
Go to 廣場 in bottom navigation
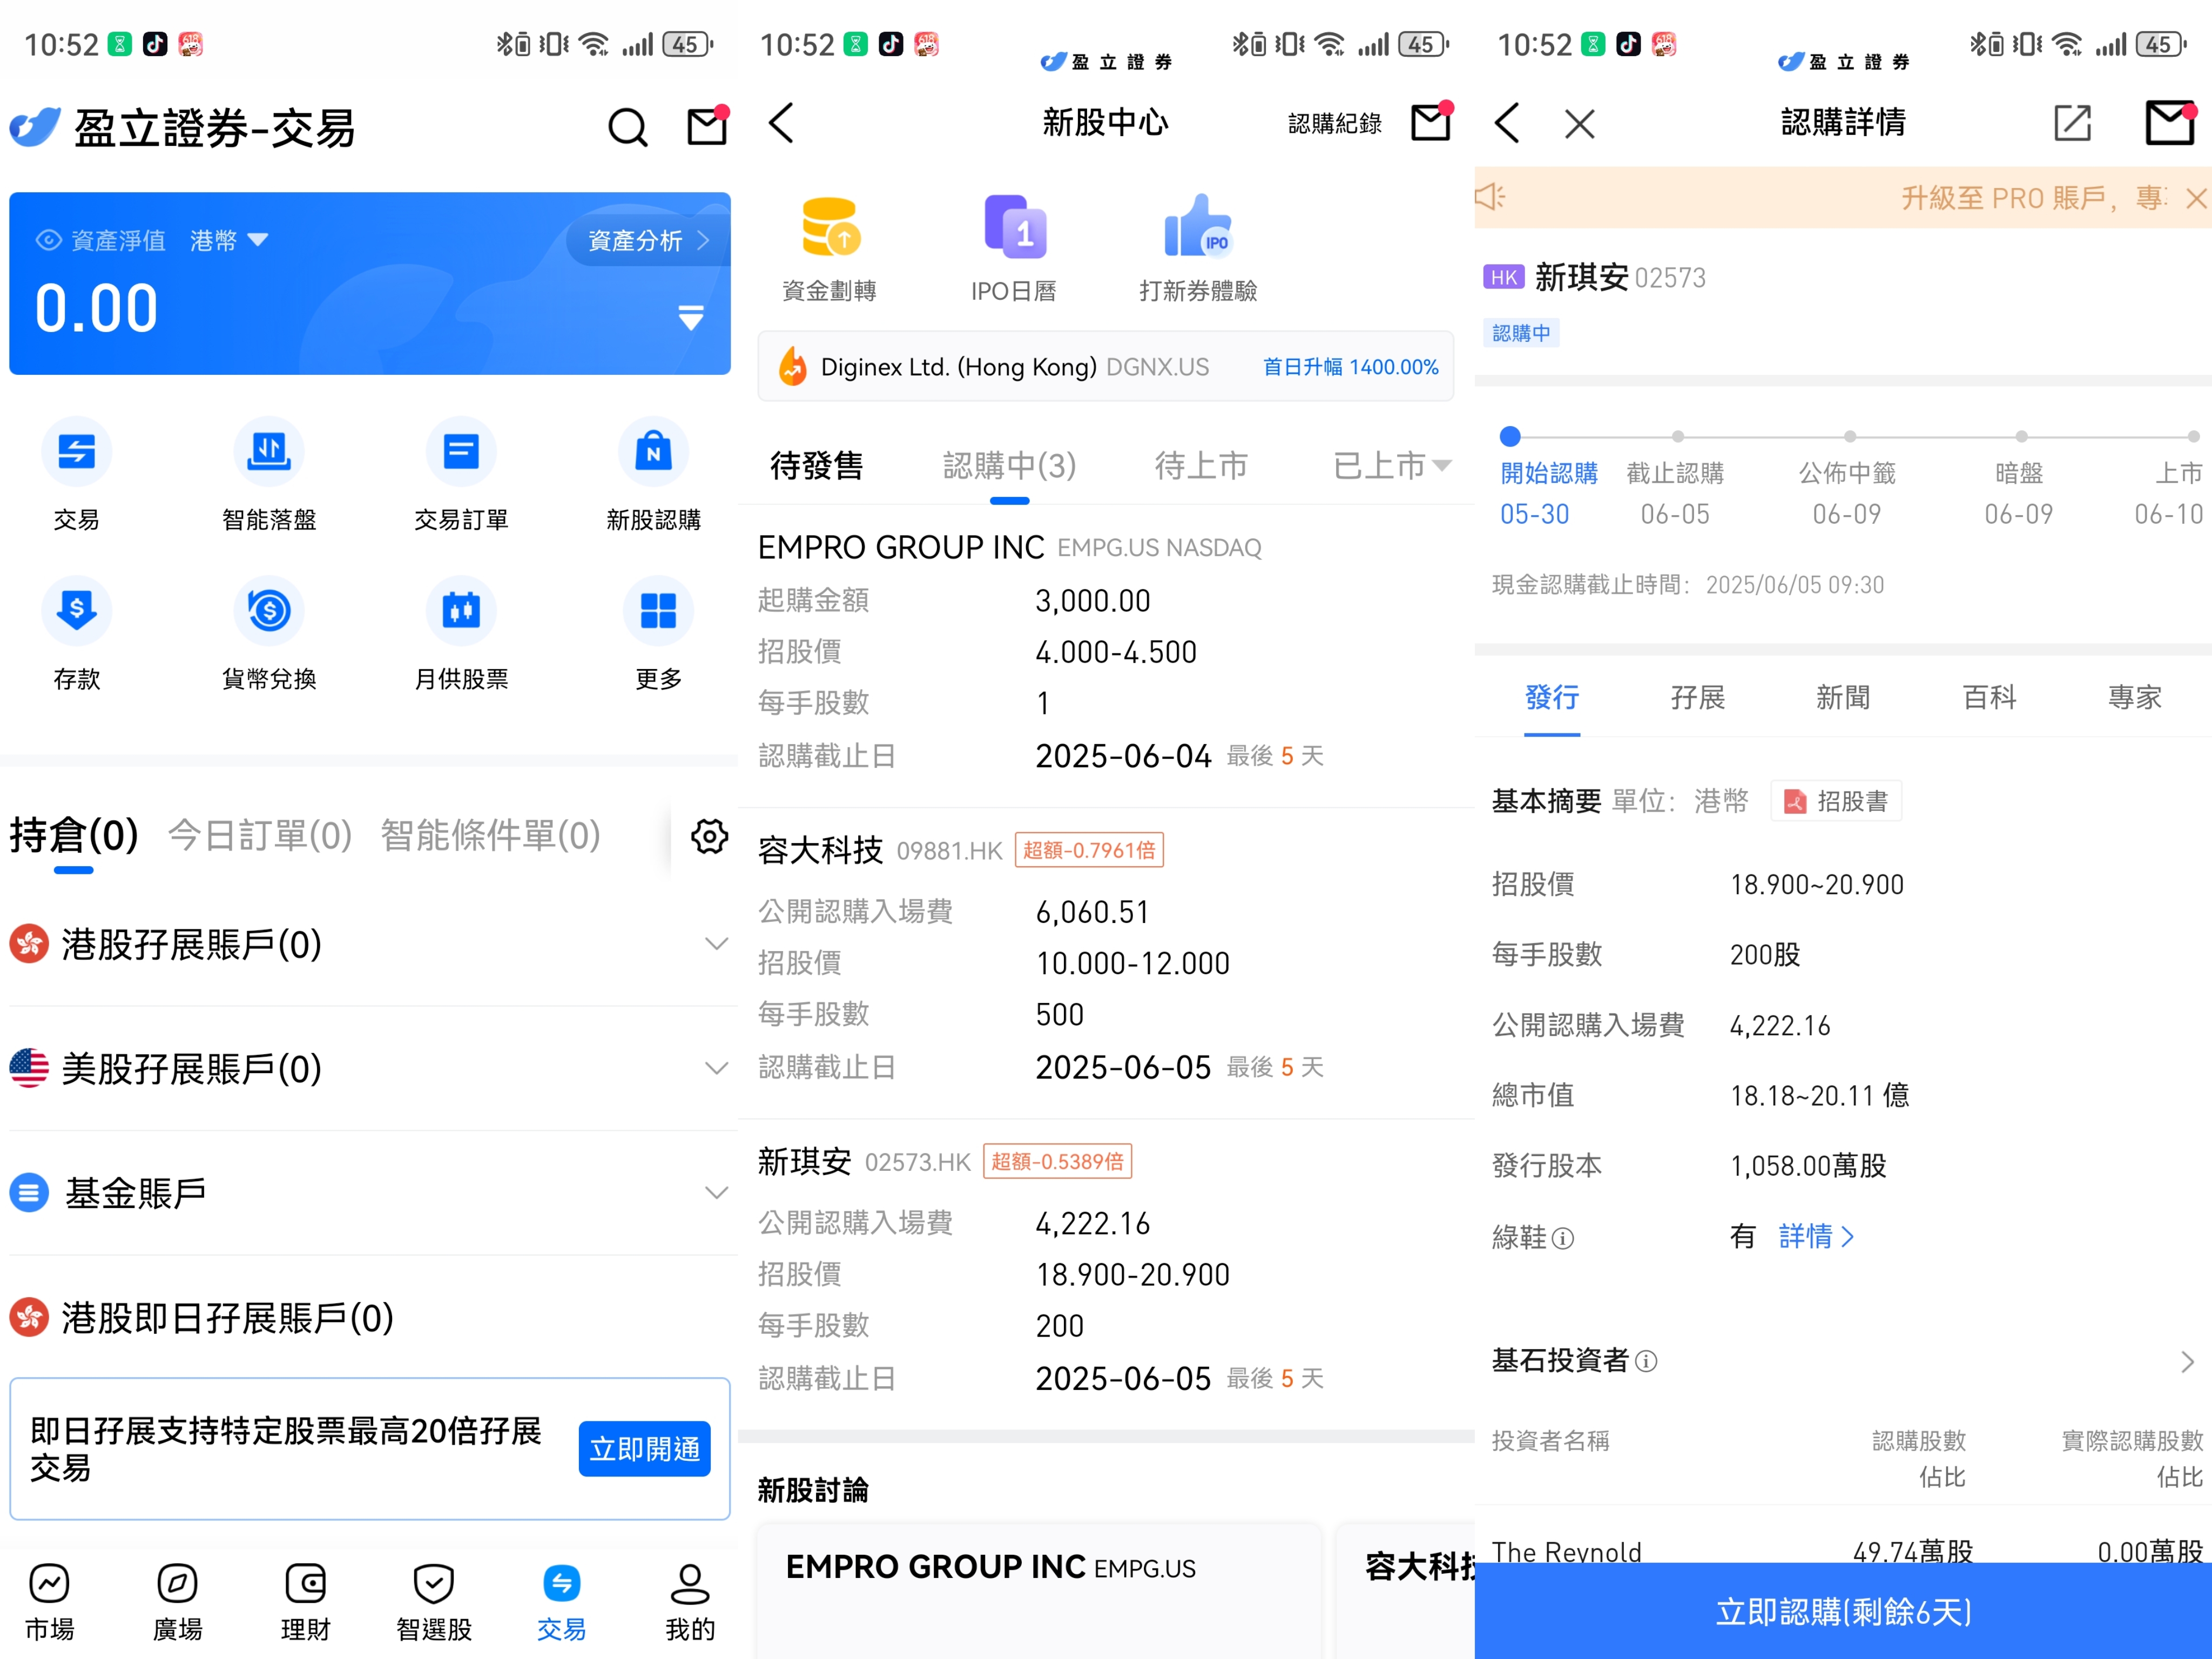click(178, 1603)
